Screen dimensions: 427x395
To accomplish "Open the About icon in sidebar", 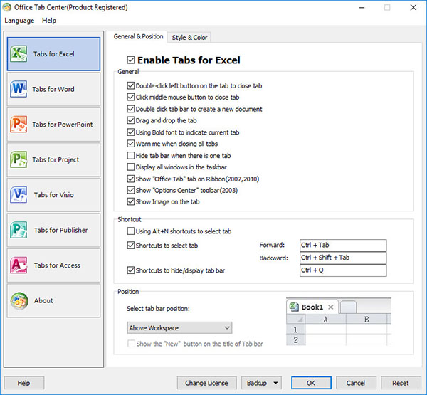I will [19, 300].
